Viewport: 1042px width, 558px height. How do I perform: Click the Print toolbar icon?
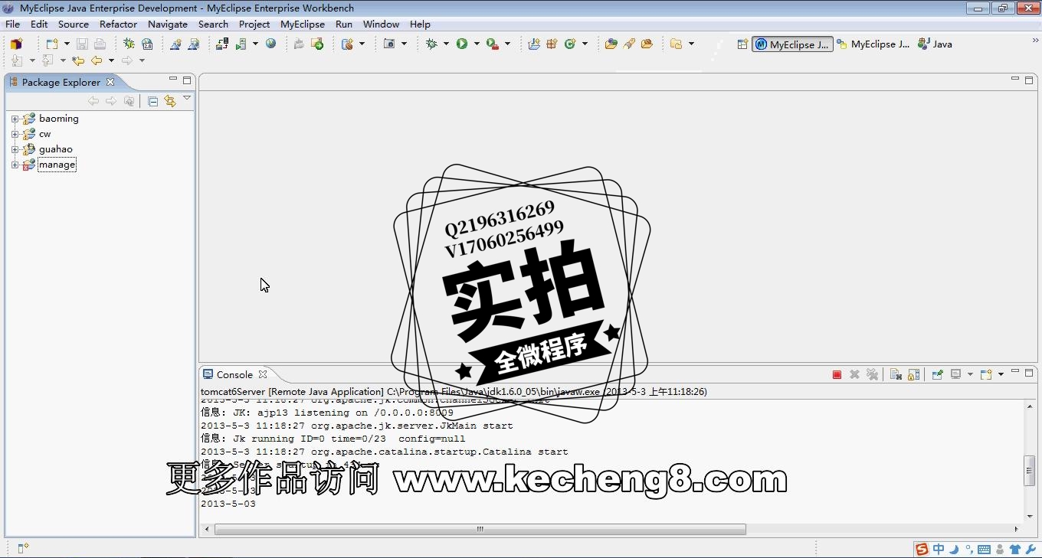[100, 44]
